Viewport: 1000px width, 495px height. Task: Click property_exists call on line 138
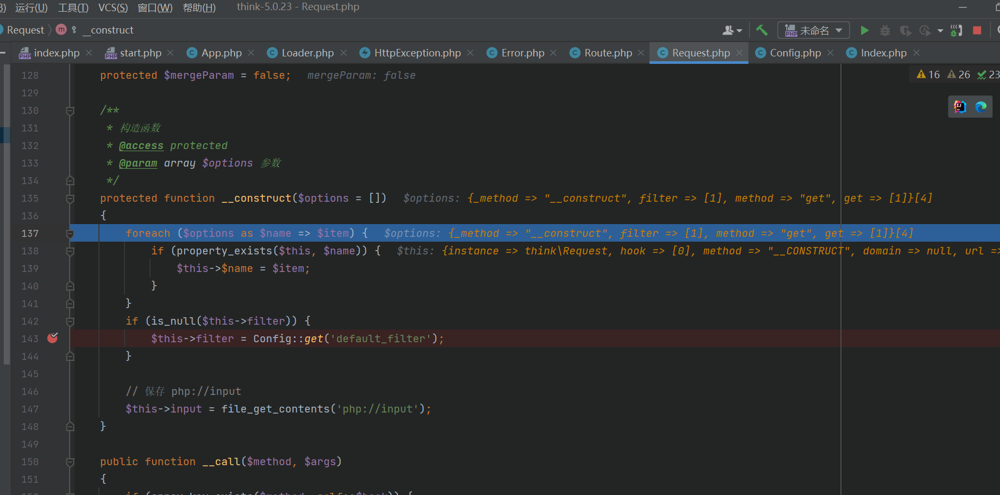click(x=222, y=251)
